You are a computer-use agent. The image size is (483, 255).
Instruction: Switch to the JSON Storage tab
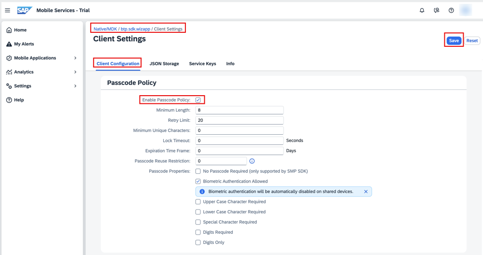coord(164,64)
